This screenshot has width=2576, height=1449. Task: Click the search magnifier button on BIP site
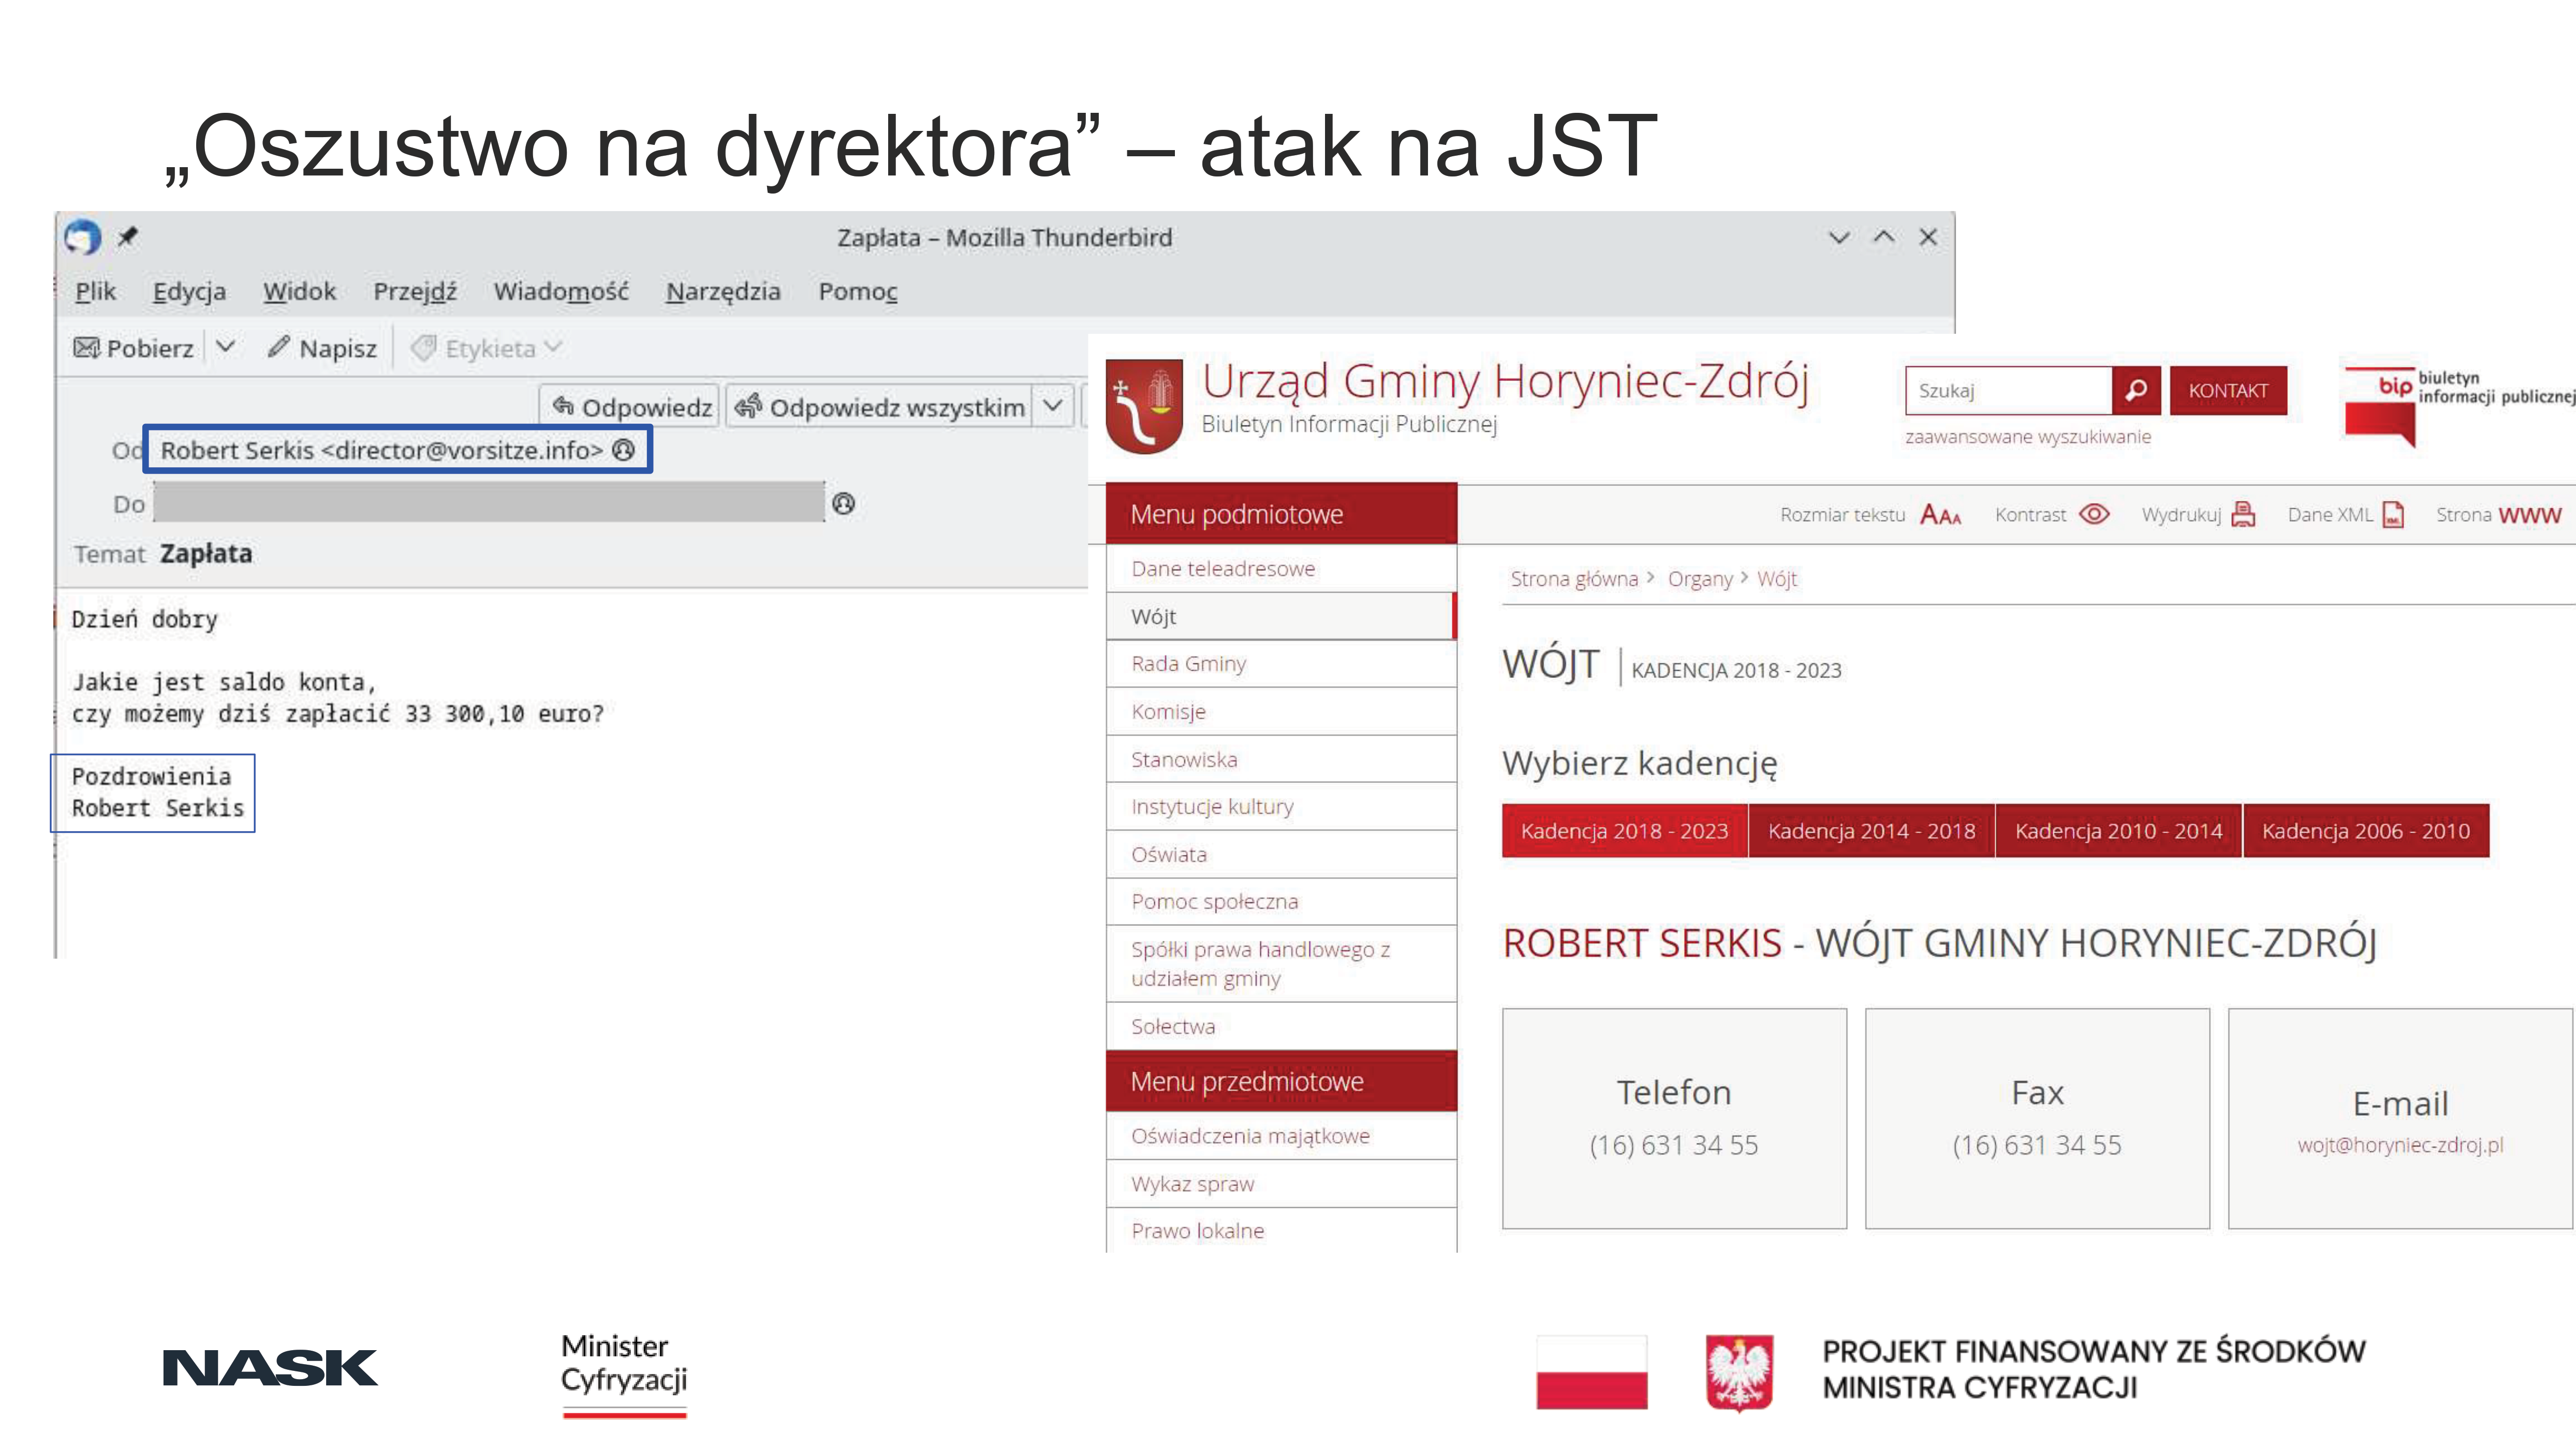2136,390
